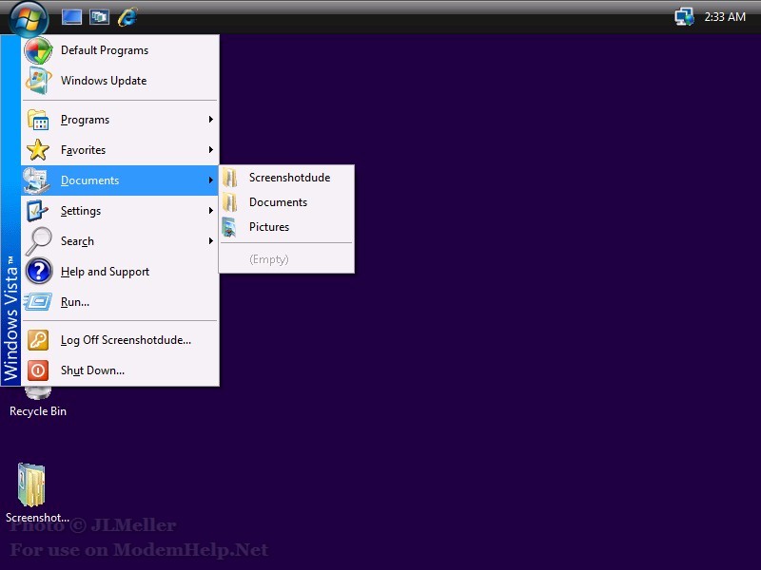Open the Search menu item

120,241
